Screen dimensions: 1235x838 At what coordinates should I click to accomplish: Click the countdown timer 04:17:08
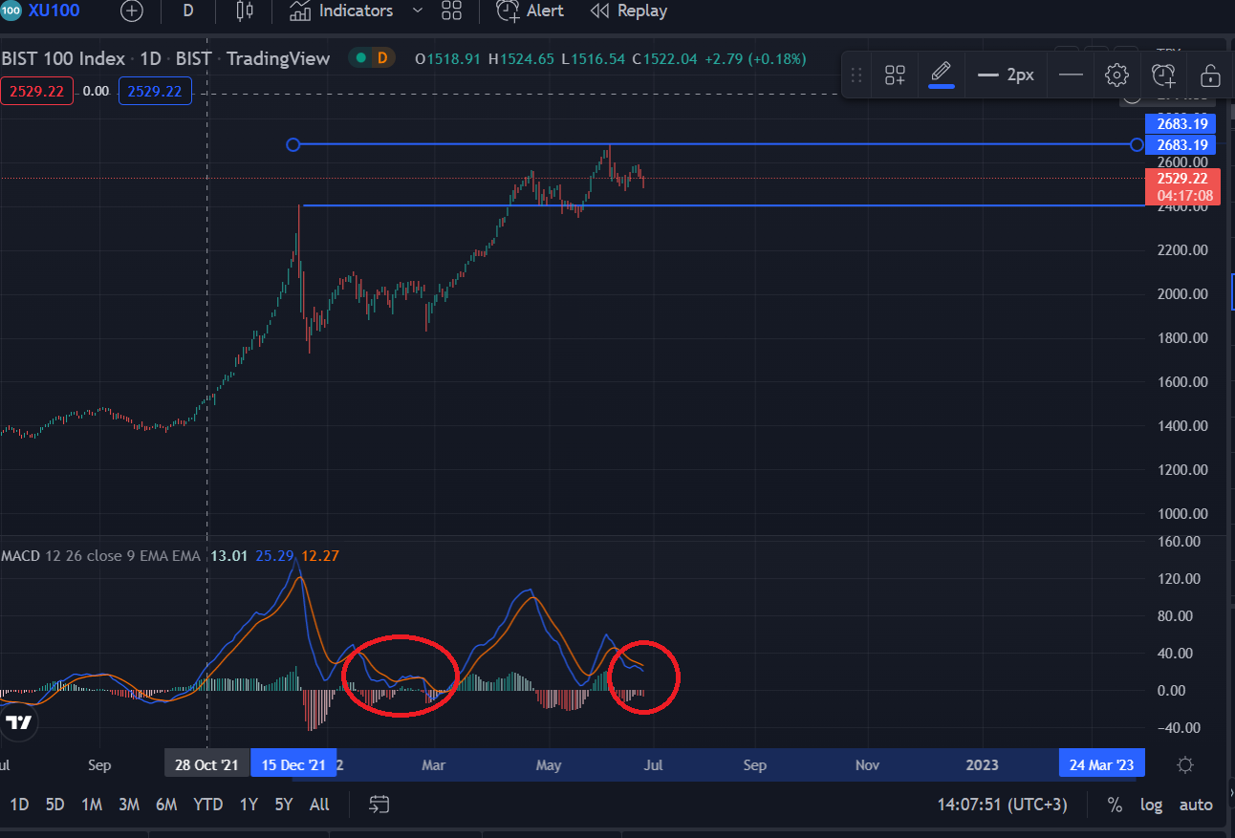(x=1184, y=196)
